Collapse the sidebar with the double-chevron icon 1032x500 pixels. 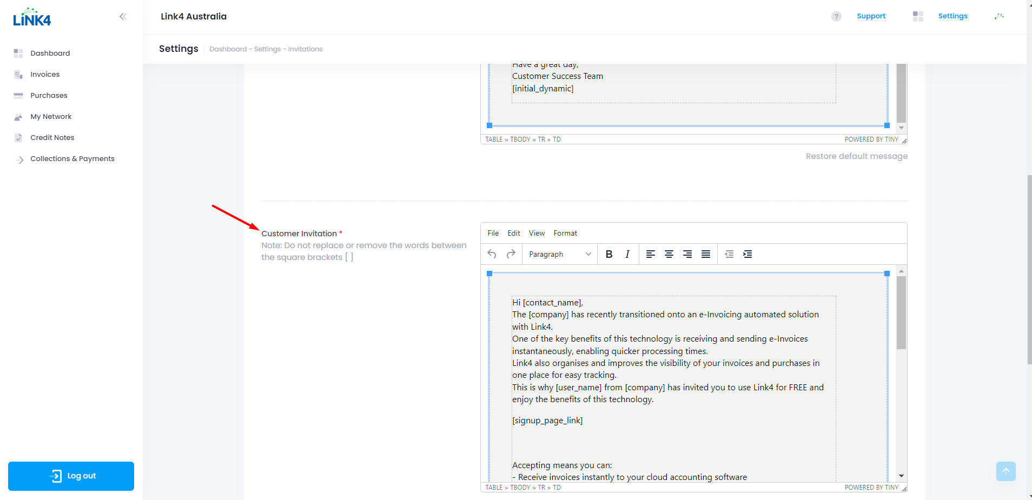tap(123, 16)
